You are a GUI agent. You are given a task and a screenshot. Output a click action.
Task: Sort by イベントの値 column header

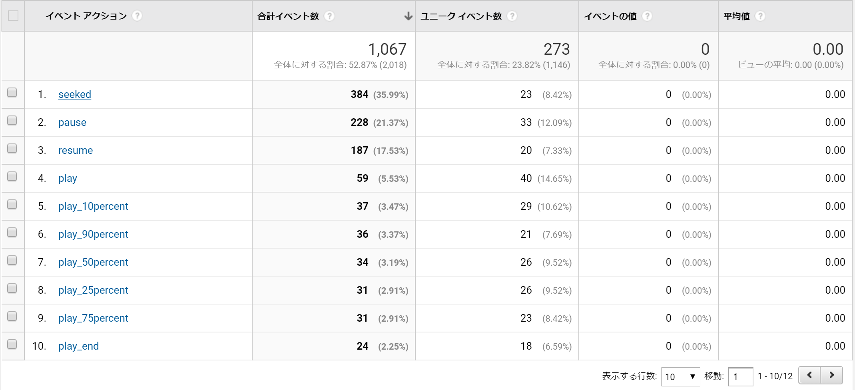coord(610,16)
